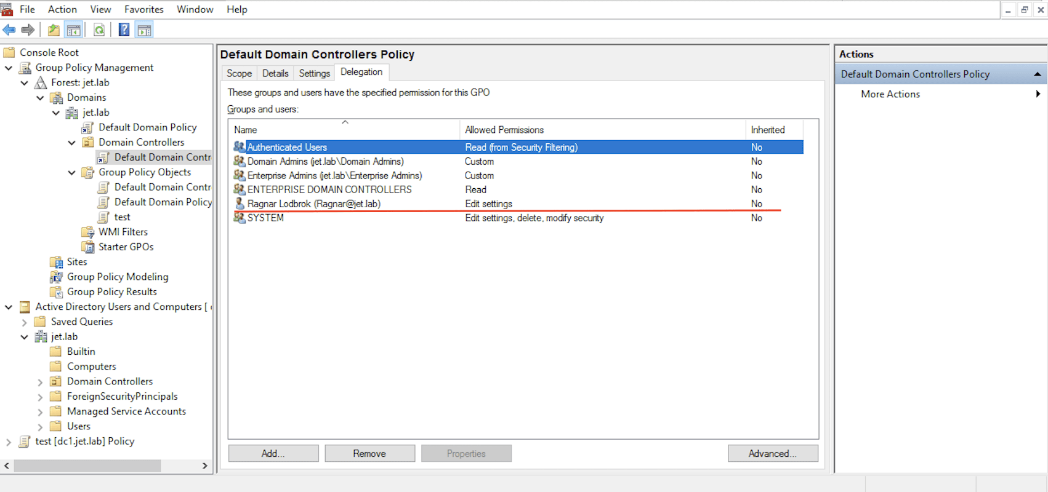Expand the test [dc1.jet.lab] Policy node
Viewport: 1048px width, 492px height.
point(8,442)
